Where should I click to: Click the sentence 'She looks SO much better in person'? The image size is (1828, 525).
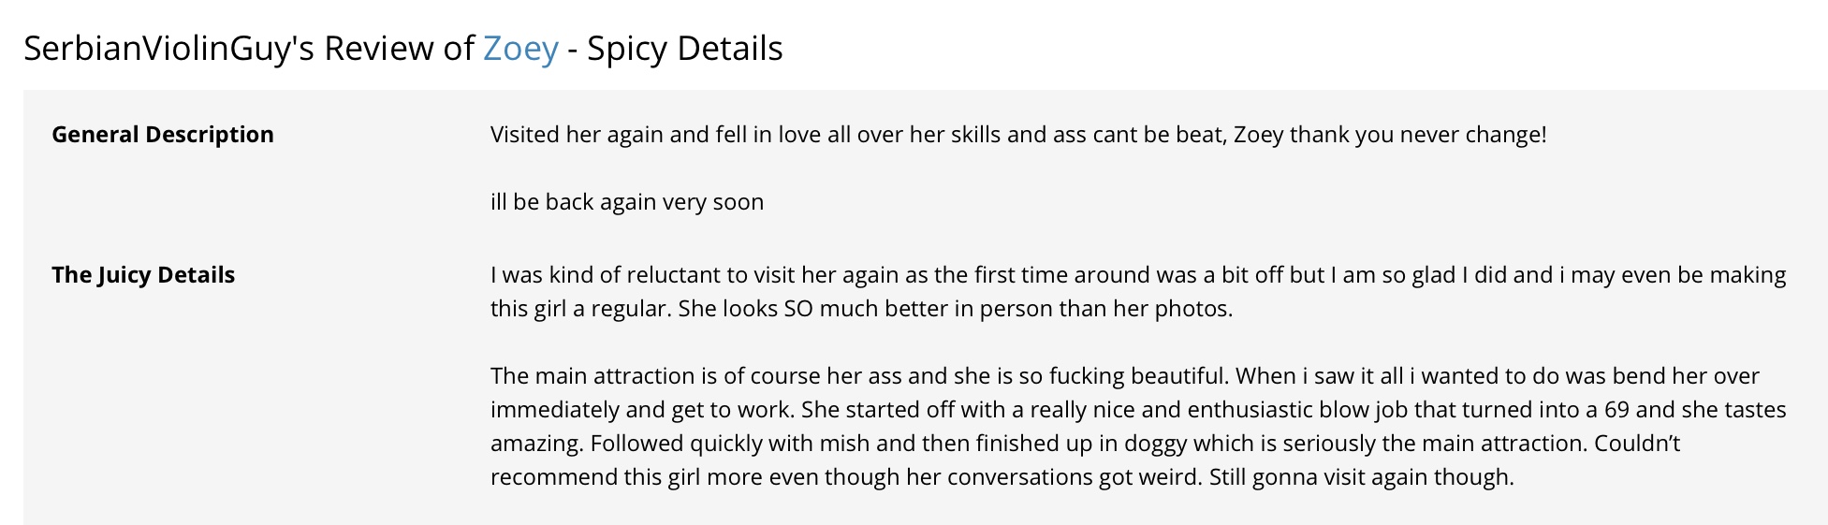click(956, 309)
